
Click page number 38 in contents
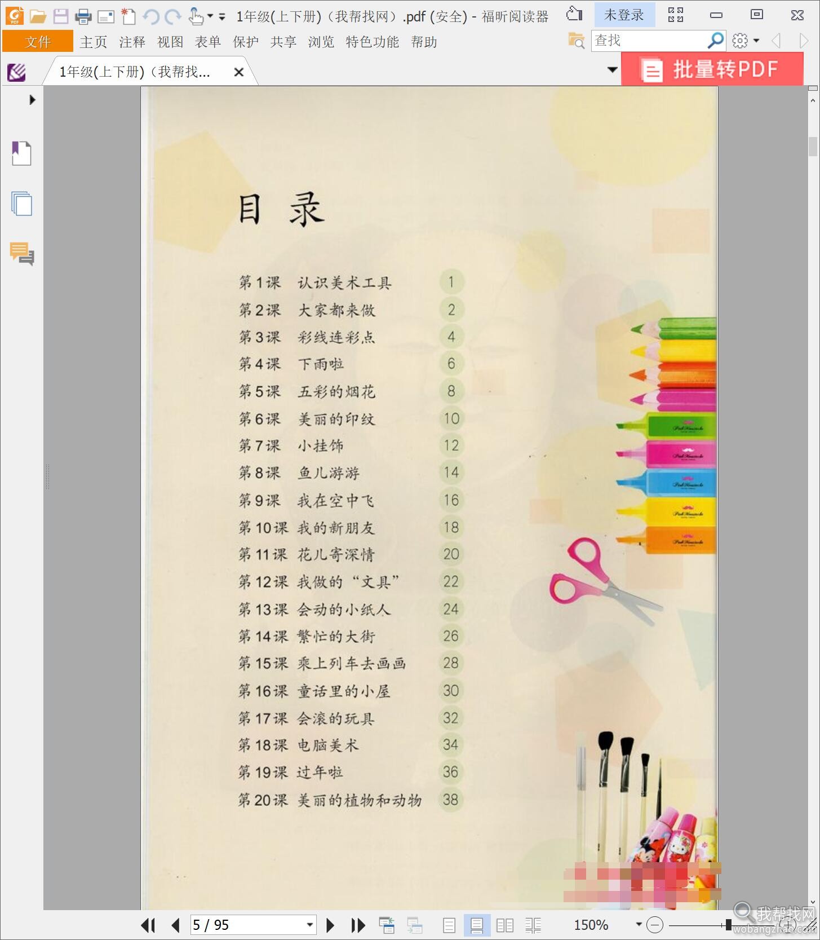click(451, 800)
